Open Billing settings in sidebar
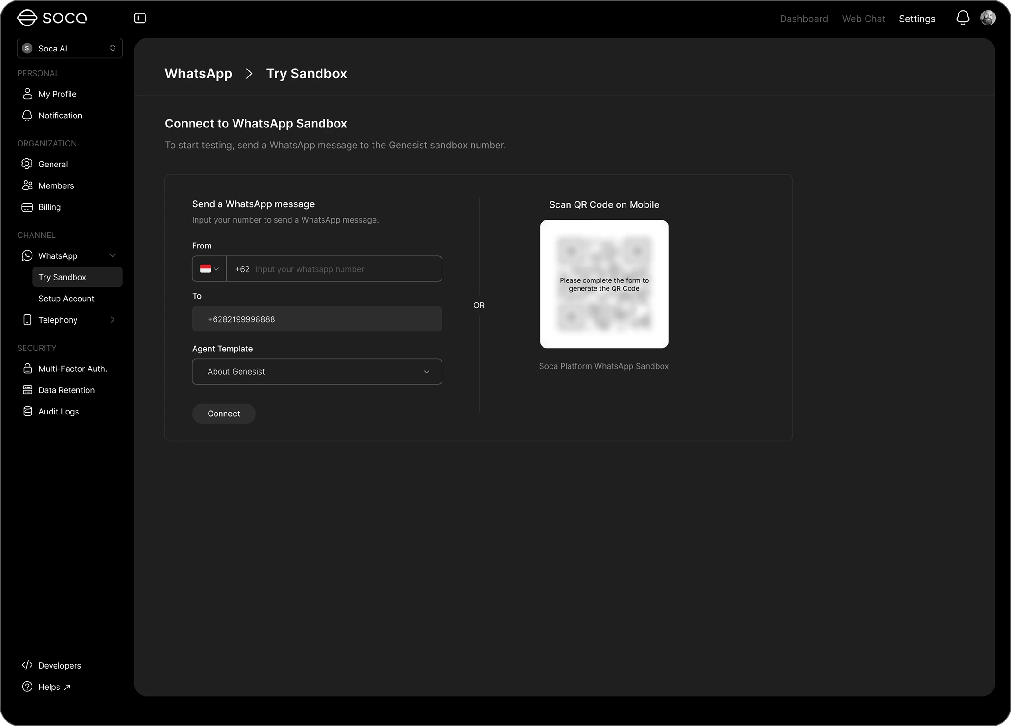The height and width of the screenshot is (726, 1011). [49, 207]
